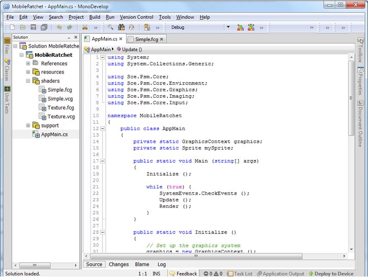The width and height of the screenshot is (368, 277).
Task: Click the Find magnifier toolbar icon
Action: click(x=111, y=27)
